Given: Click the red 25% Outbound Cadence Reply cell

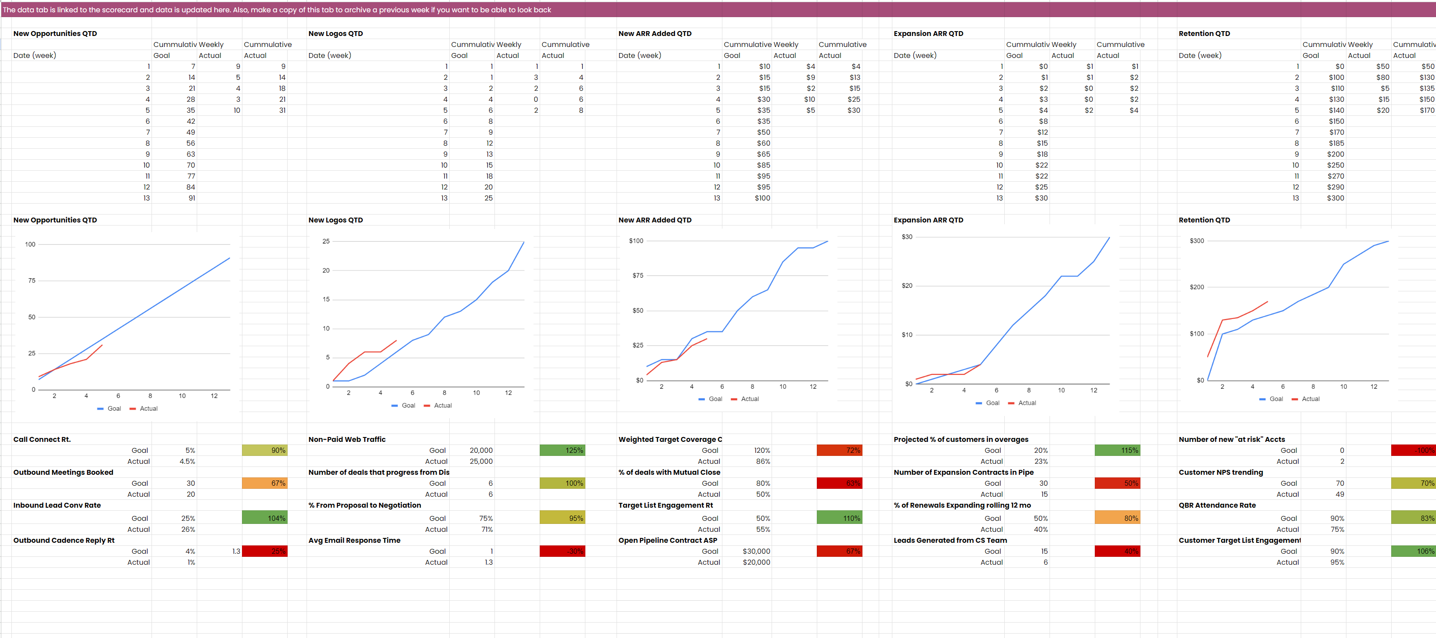Looking at the screenshot, I should pos(265,551).
